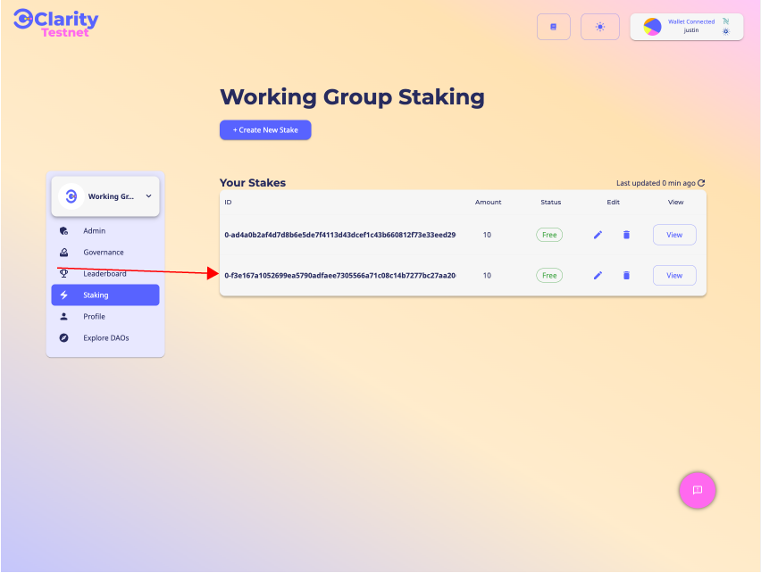Open Explore DAOs from sidebar
This screenshot has height=573, width=761.
point(106,338)
